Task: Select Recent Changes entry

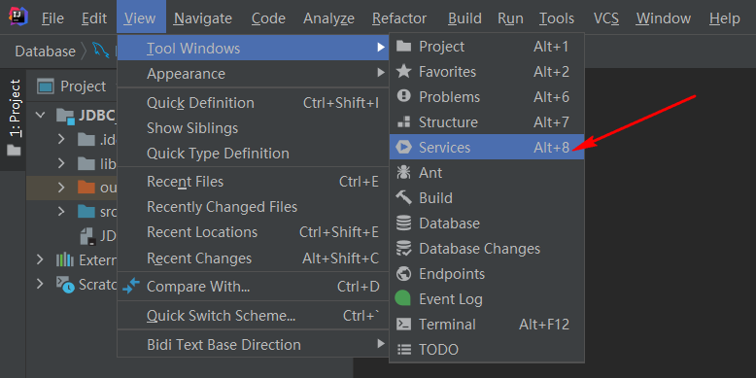Action: [253, 258]
